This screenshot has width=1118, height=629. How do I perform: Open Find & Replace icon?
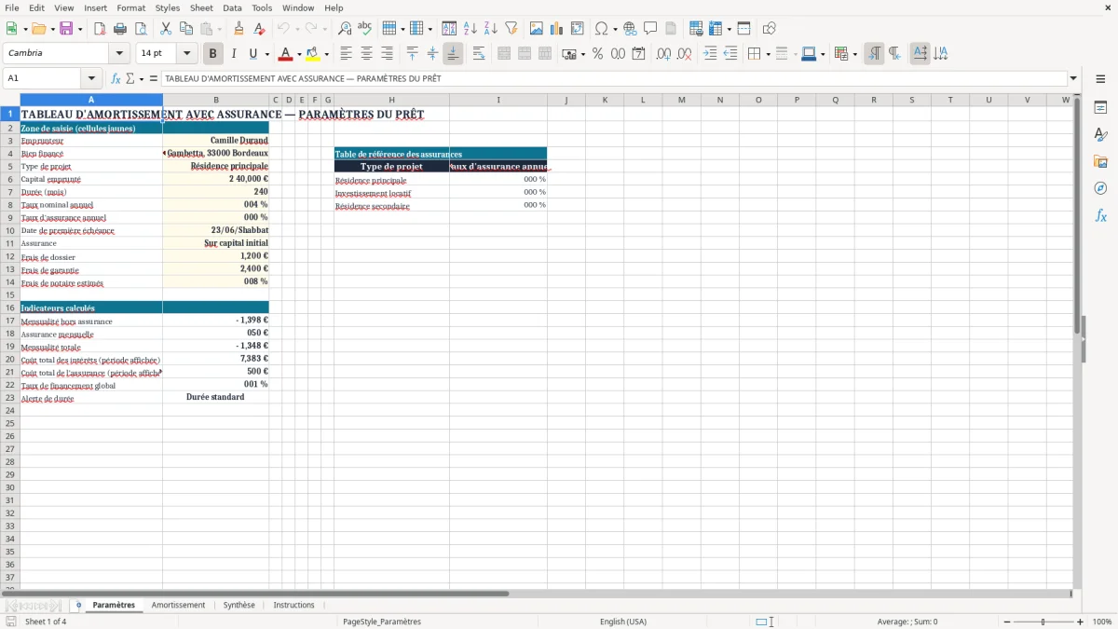(345, 29)
